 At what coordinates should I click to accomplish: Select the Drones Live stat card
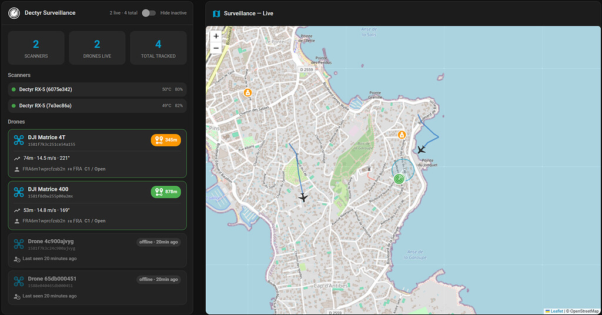97,48
